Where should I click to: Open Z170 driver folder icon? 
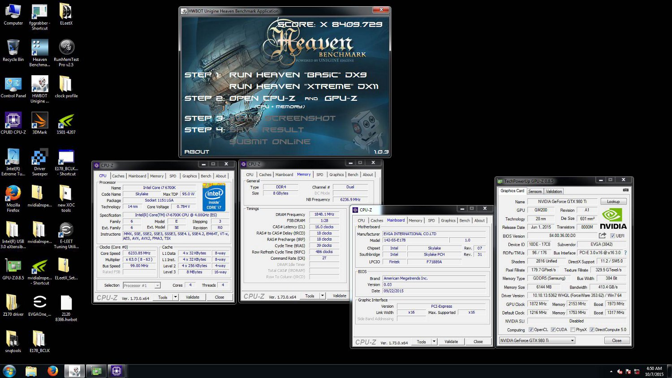click(x=13, y=305)
